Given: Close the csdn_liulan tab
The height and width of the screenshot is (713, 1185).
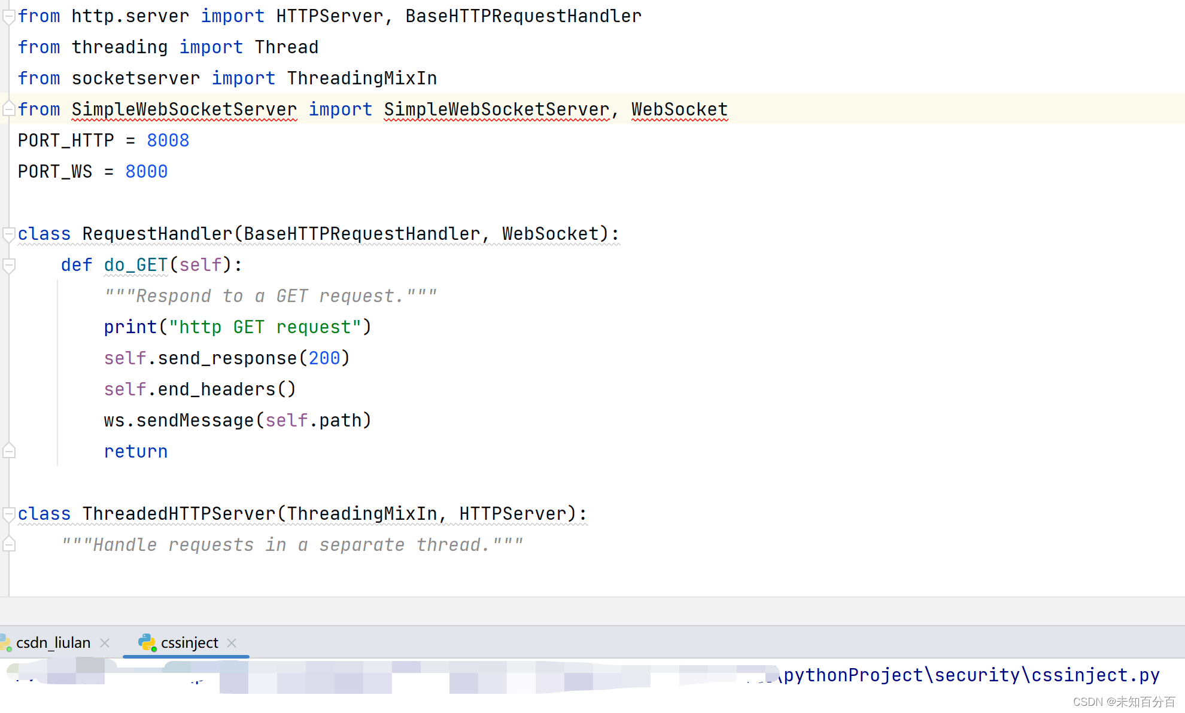Looking at the screenshot, I should pos(105,643).
